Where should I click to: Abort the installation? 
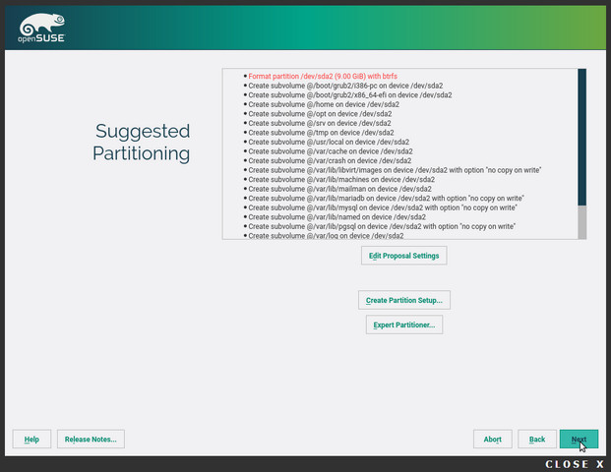tap(493, 440)
